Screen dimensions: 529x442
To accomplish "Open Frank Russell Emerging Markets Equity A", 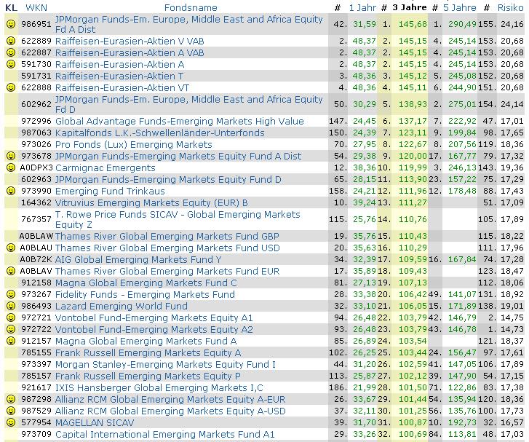I will (x=148, y=352).
